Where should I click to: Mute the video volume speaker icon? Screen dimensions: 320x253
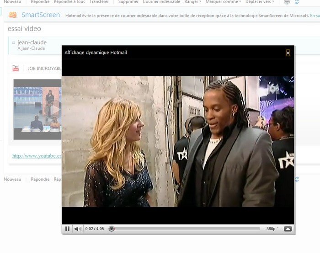click(78, 229)
